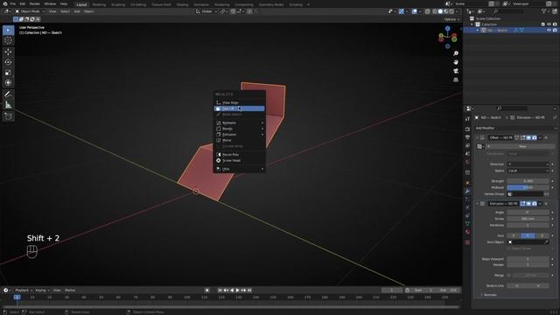Select the Rotate tool
560x315 pixels.
click(8, 62)
